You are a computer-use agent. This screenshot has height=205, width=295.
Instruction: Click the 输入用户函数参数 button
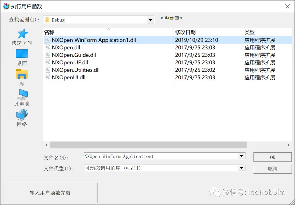pos(50,193)
